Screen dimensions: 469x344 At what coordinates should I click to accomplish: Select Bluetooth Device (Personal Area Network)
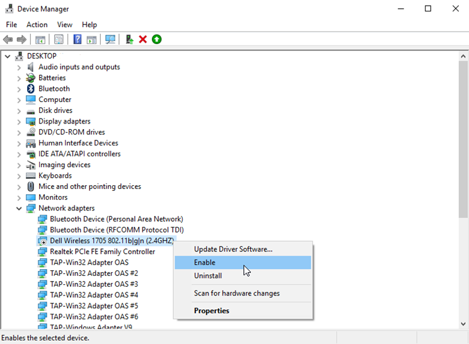tap(117, 219)
